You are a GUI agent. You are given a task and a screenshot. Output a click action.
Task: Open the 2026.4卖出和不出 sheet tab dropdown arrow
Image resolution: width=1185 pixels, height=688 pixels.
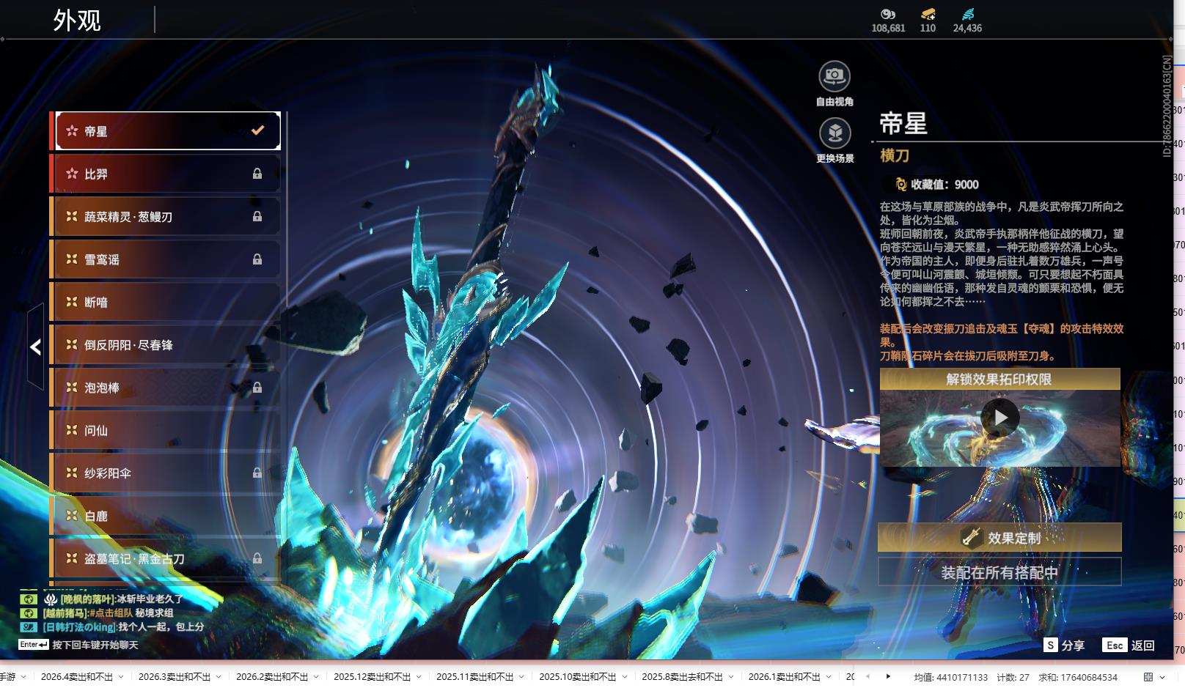(x=120, y=677)
